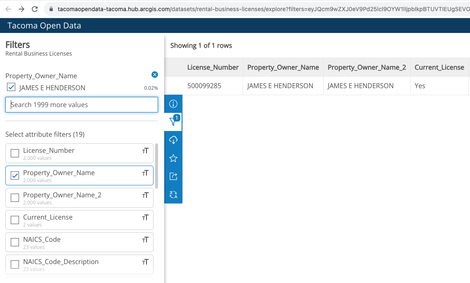Click the Showing 1 of 1 rows text
The height and width of the screenshot is (283, 470).
(x=201, y=45)
